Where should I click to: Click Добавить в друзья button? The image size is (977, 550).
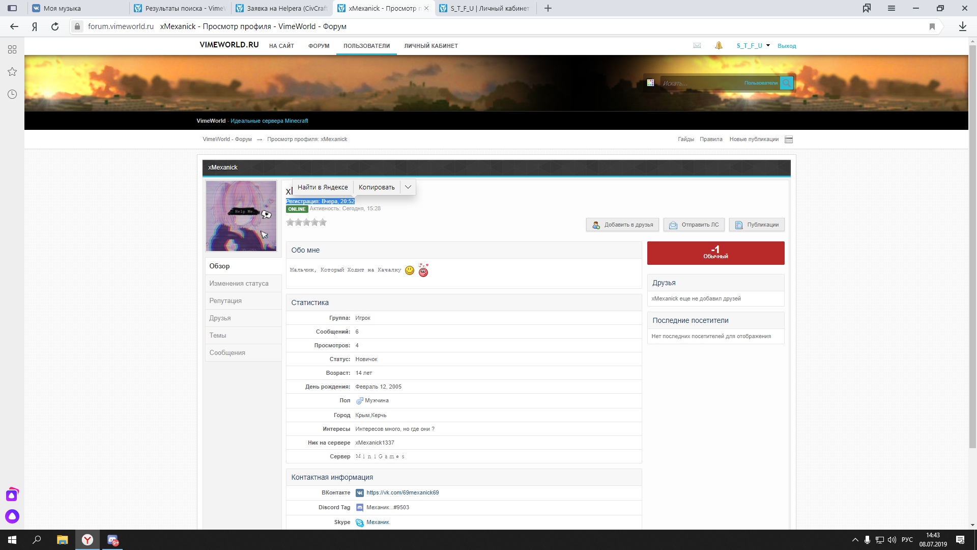[x=622, y=225]
